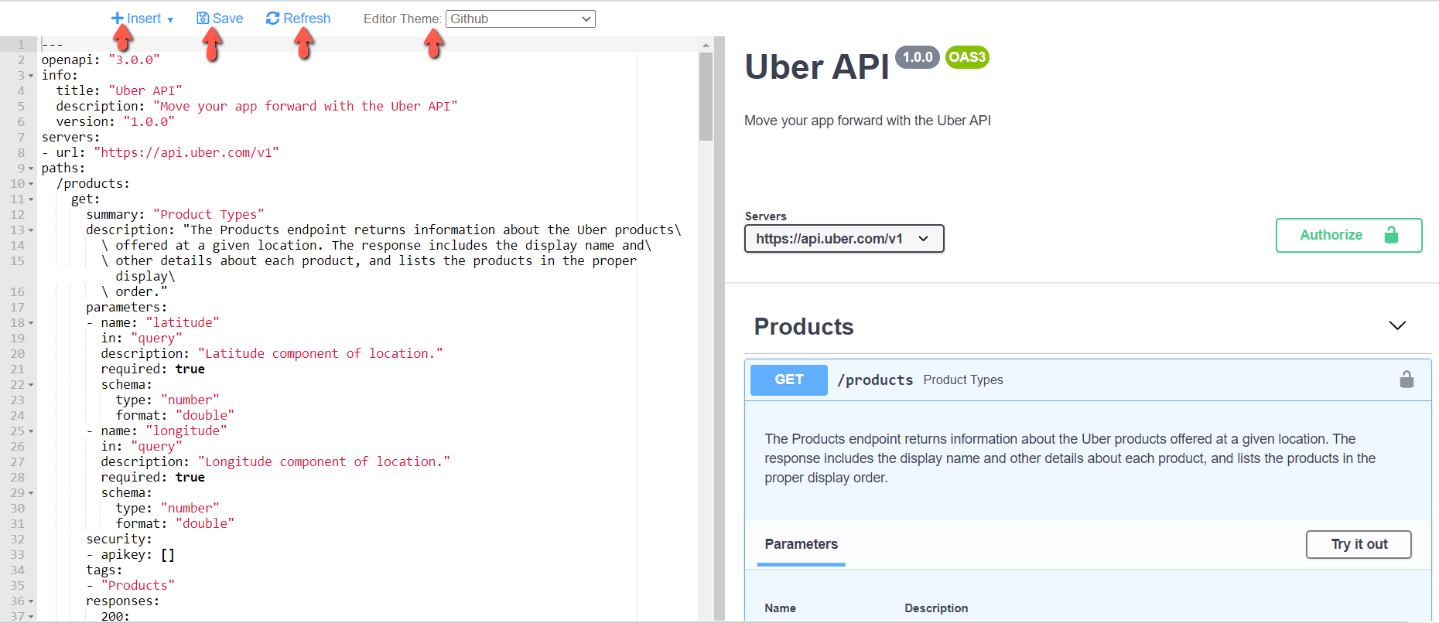Screen dimensions: 1439x623
Task: Click the Uber API title
Action: [x=817, y=67]
